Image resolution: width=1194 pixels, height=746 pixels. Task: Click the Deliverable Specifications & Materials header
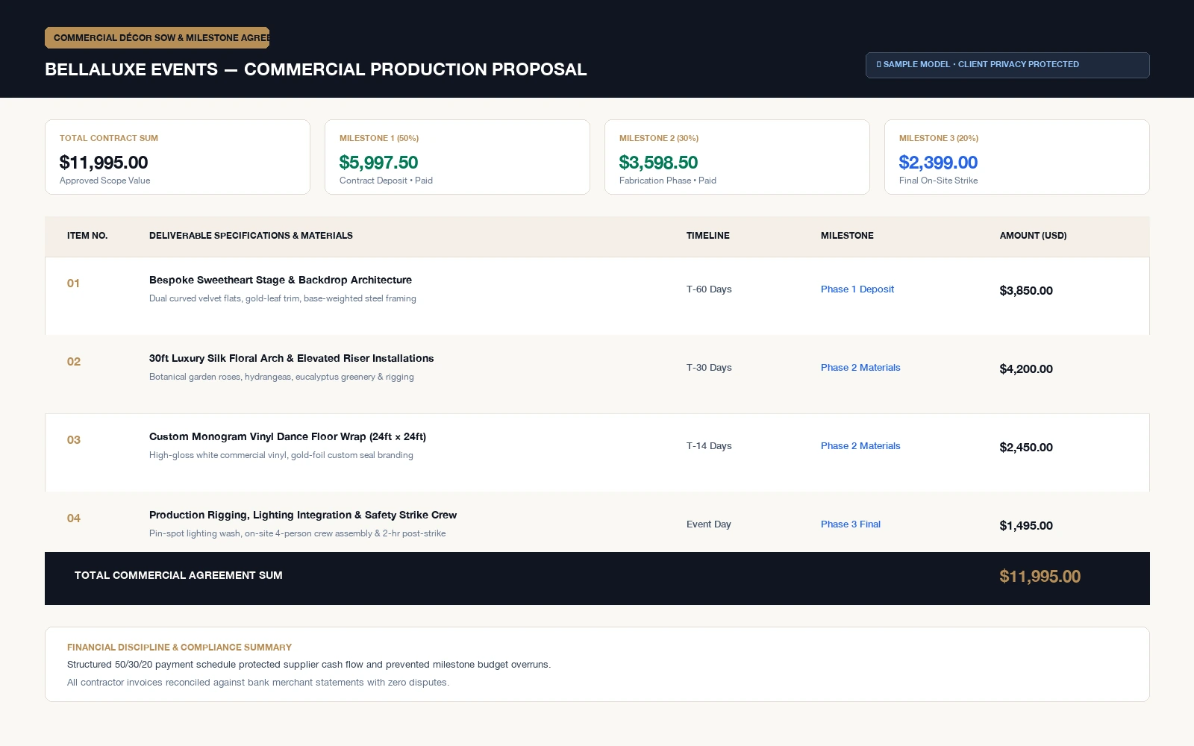(x=251, y=236)
